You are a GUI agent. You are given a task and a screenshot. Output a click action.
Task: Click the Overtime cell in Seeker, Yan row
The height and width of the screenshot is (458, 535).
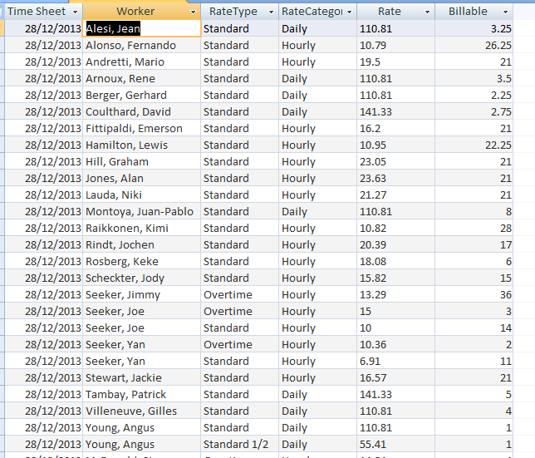click(x=240, y=344)
